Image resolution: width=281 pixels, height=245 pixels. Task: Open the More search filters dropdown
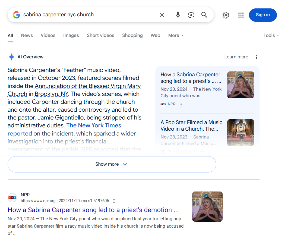click(176, 35)
